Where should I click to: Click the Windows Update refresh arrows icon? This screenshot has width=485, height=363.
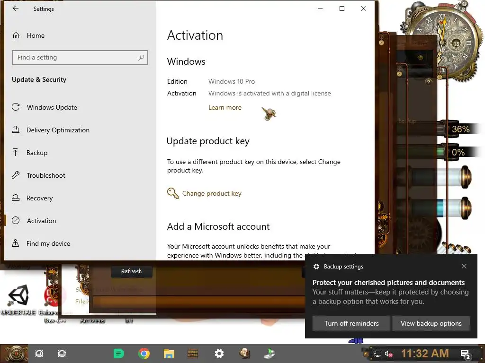16,107
